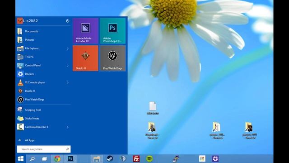Expand VLC media player recent items arrow
The image size is (289, 163).
(68, 82)
